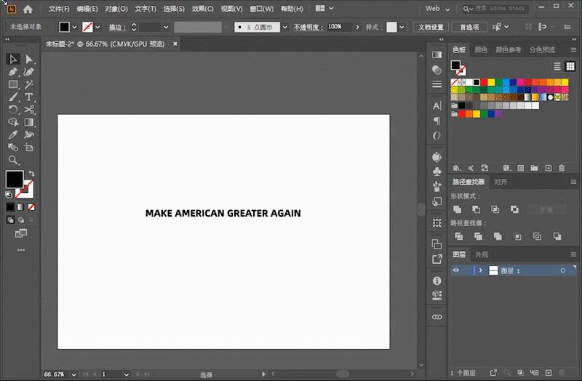Swap fill and stroke colors

click(x=31, y=173)
